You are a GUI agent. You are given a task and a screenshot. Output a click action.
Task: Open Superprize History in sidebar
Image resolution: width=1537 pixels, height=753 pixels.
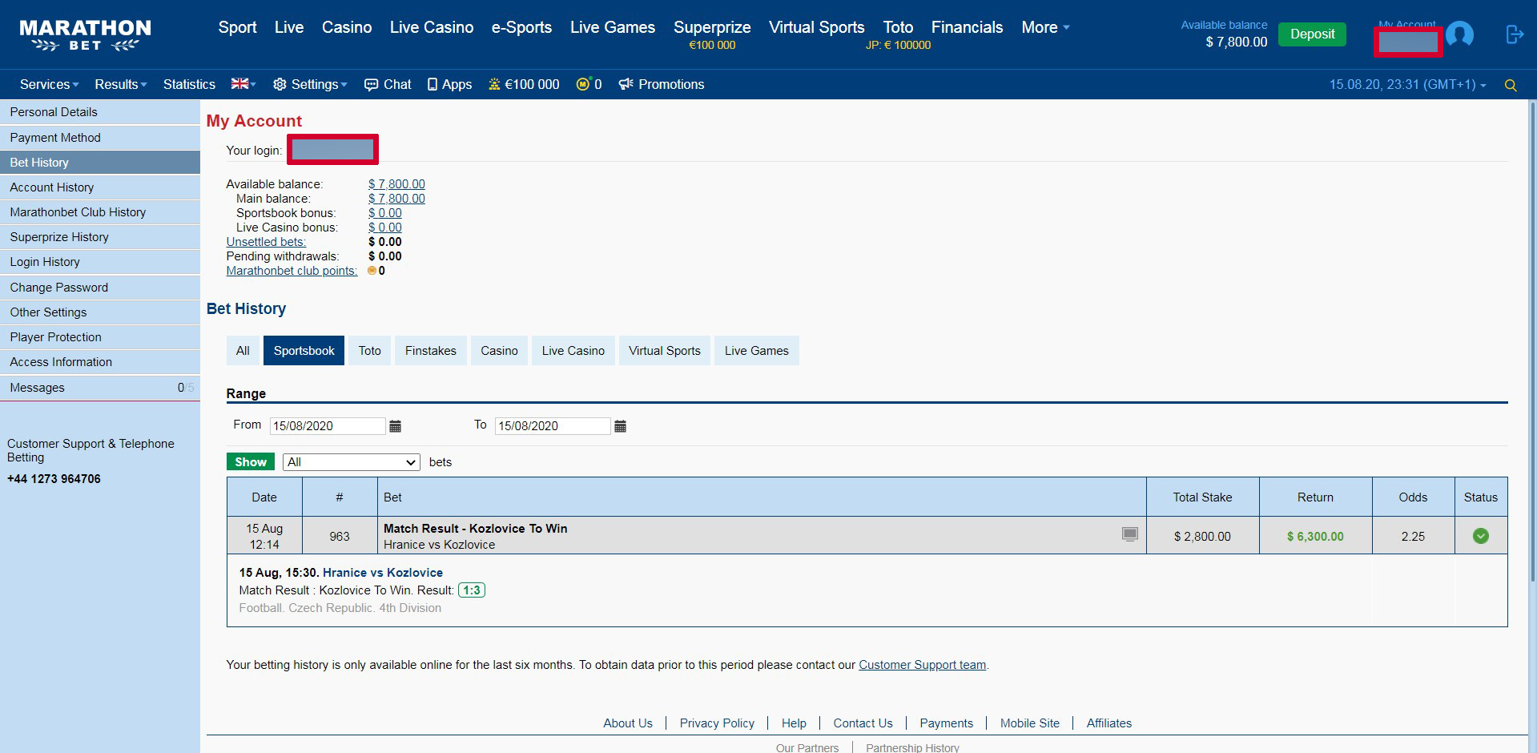coord(100,237)
